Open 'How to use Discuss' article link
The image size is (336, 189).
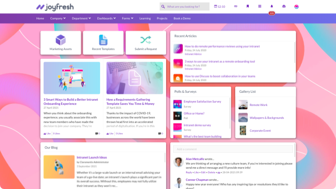click(220, 76)
